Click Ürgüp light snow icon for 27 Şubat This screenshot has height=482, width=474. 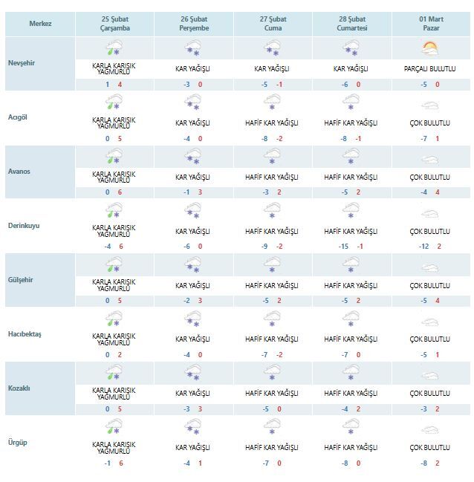(x=272, y=428)
